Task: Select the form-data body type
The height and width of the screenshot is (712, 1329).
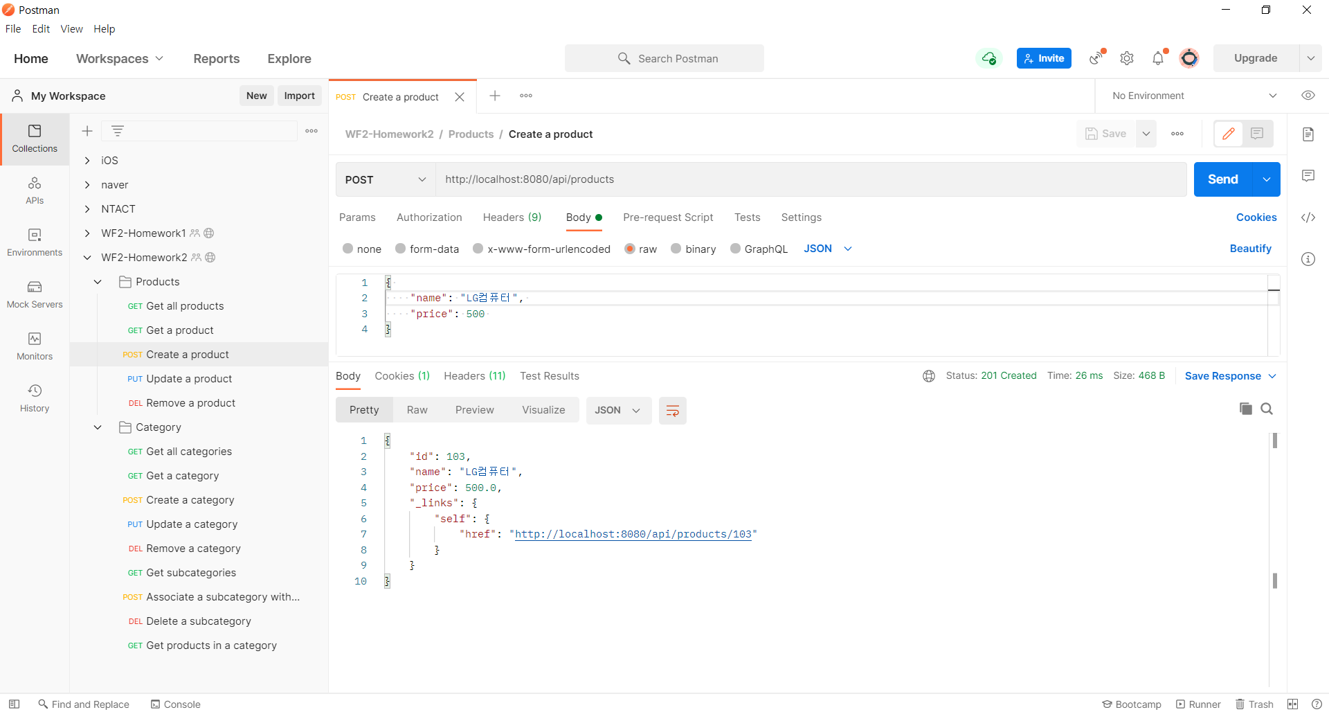Action: coord(400,249)
